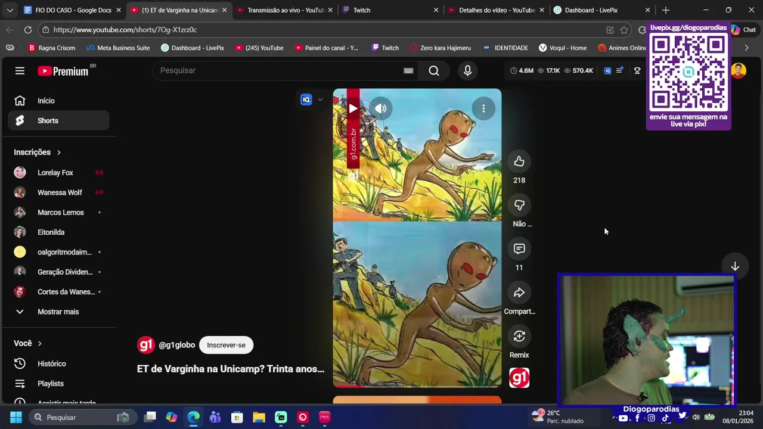Open Zero kara Hajimeru bookmark
This screenshot has height=429, width=763.
440,48
